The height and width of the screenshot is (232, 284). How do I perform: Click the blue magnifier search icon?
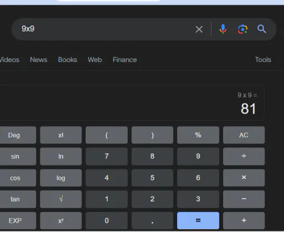tap(262, 29)
